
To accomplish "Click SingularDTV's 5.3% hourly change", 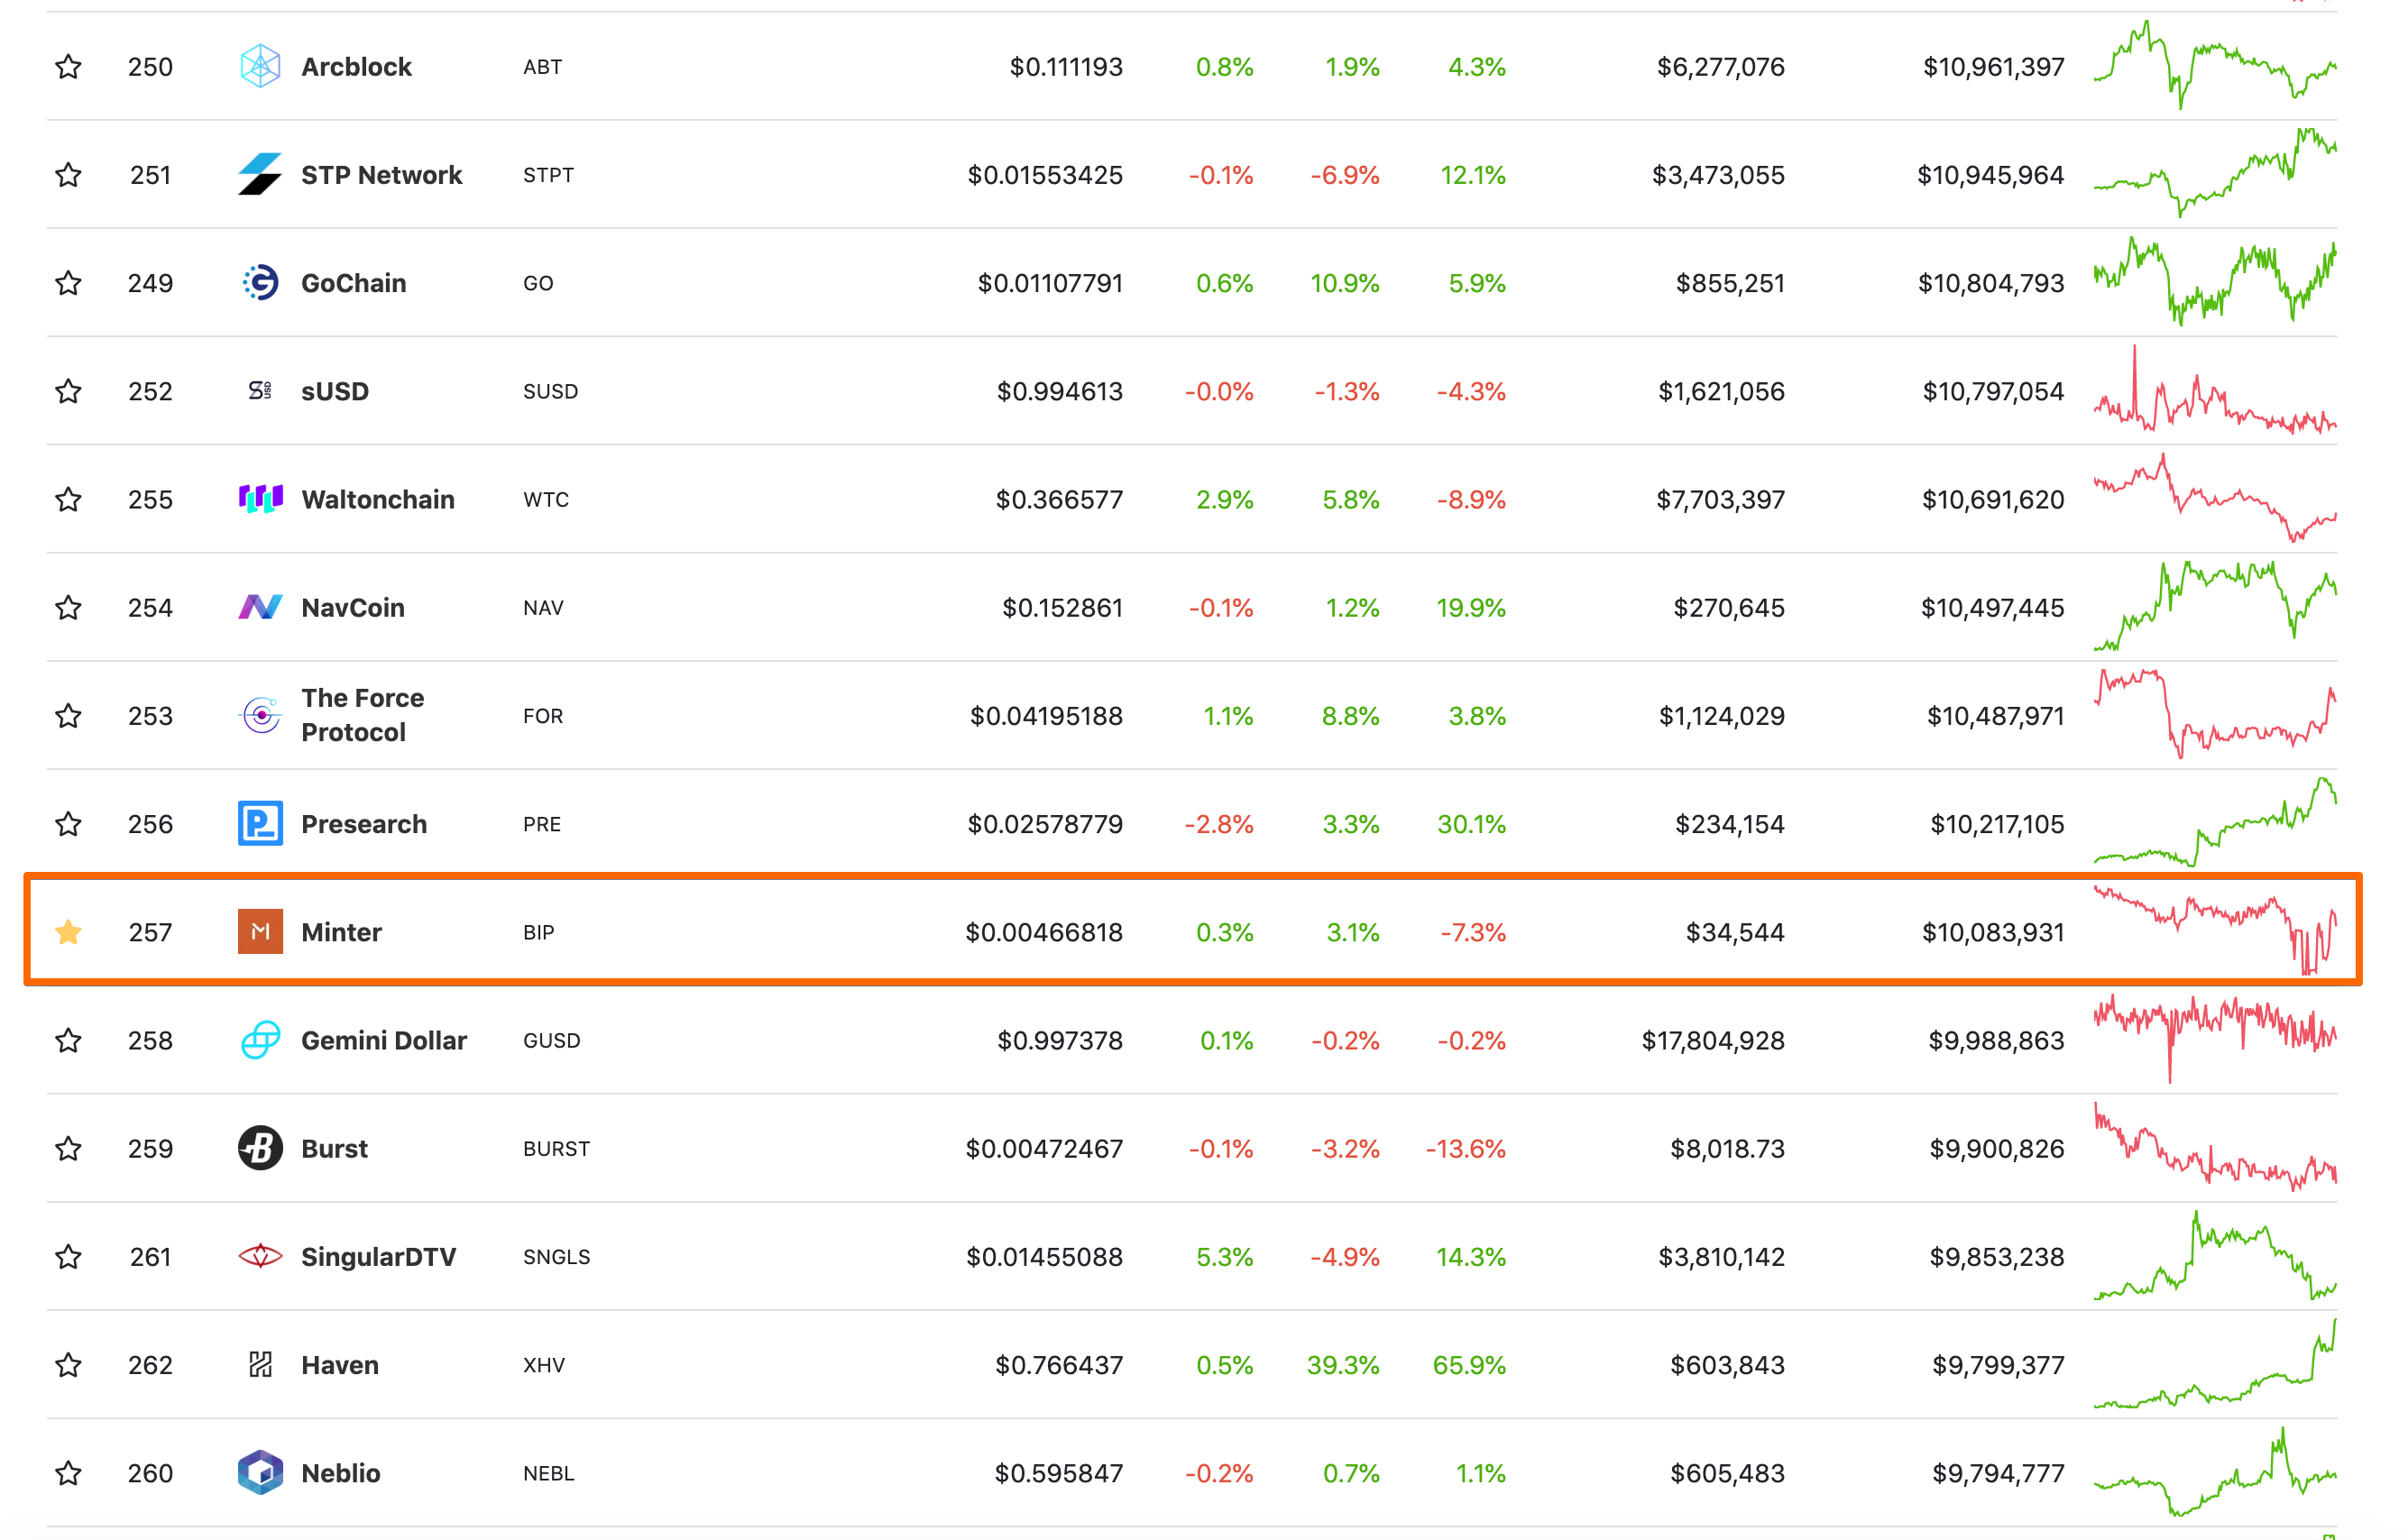I will coord(1225,1256).
